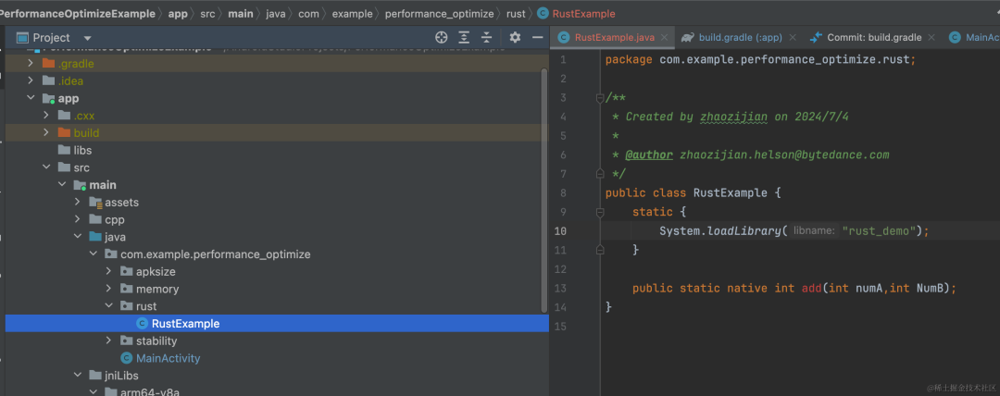Expand the .idea folder
The width and height of the screenshot is (1000, 396).
click(x=30, y=81)
